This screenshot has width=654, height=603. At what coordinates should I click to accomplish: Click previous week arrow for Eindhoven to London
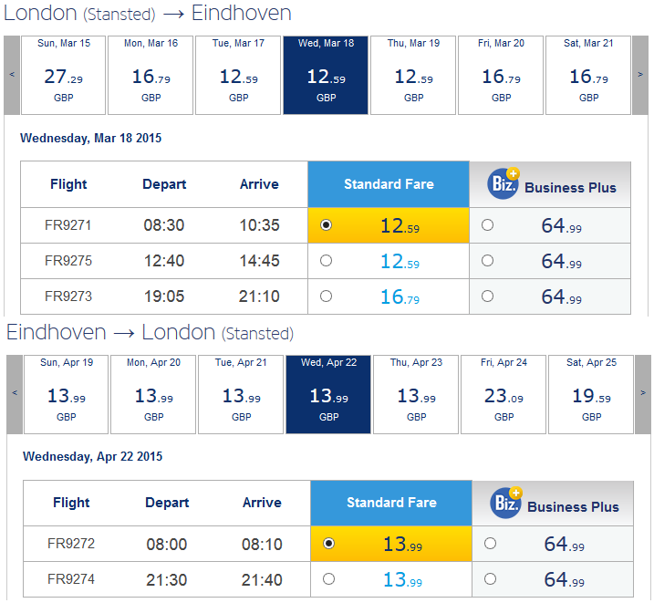click(15, 393)
